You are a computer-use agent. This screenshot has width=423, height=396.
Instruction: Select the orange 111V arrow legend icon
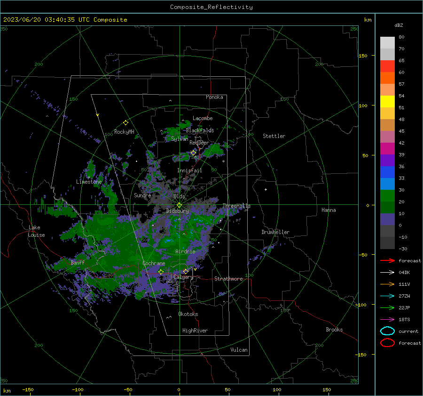(387, 284)
